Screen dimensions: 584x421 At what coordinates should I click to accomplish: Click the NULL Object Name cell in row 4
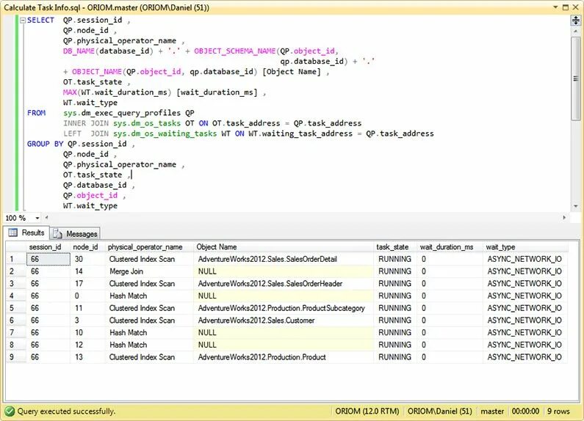tap(284, 296)
